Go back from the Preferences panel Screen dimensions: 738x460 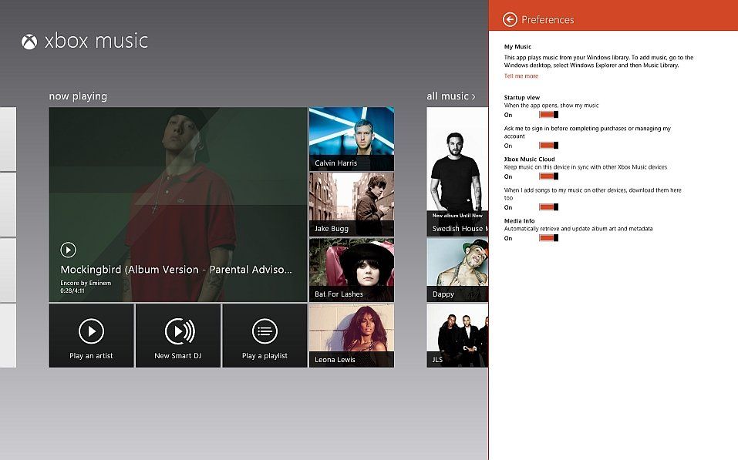click(511, 18)
